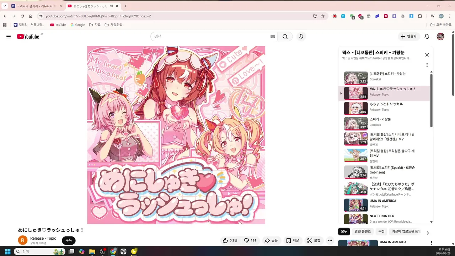This screenshot has height=256, width=455.
Task: Open the Windows Start menu
Action: point(7,251)
